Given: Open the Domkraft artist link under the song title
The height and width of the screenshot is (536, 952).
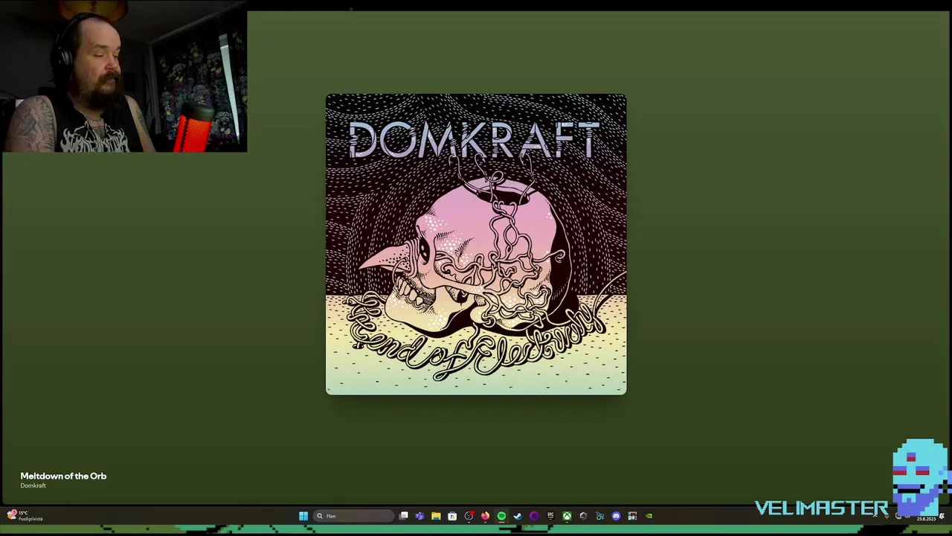Looking at the screenshot, I should 33,485.
